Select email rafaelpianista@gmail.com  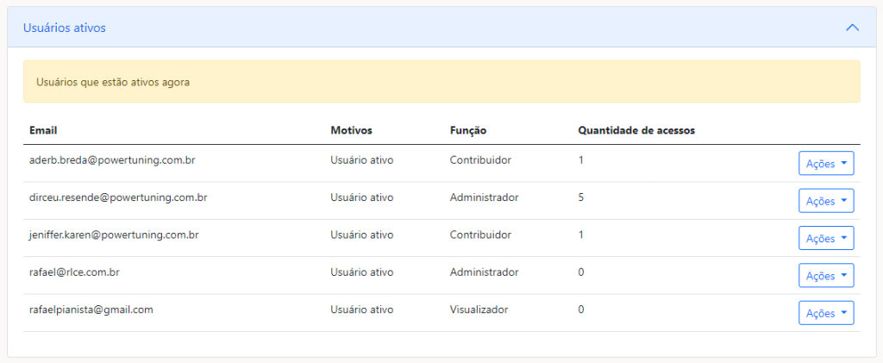click(x=91, y=310)
